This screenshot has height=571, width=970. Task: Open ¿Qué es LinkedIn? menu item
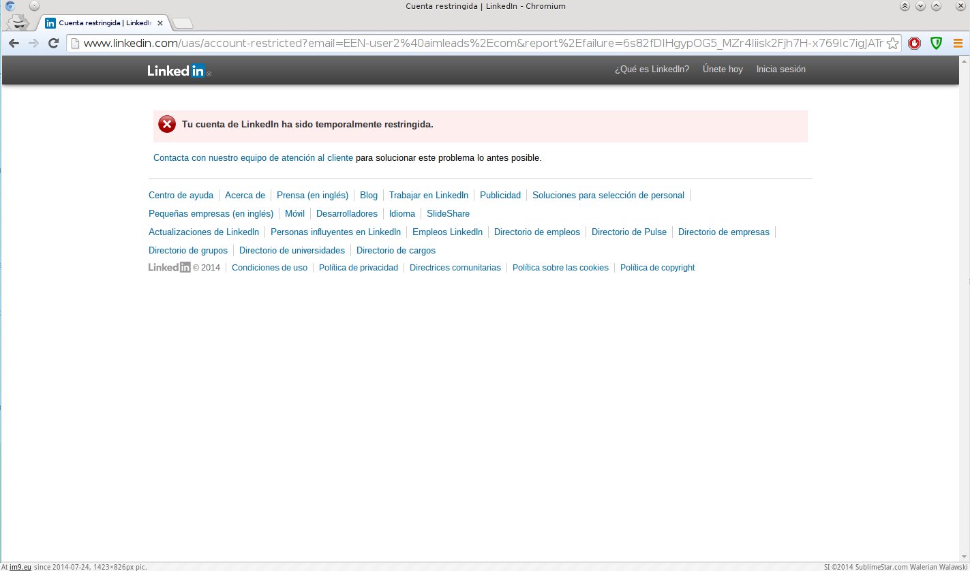[x=652, y=70]
